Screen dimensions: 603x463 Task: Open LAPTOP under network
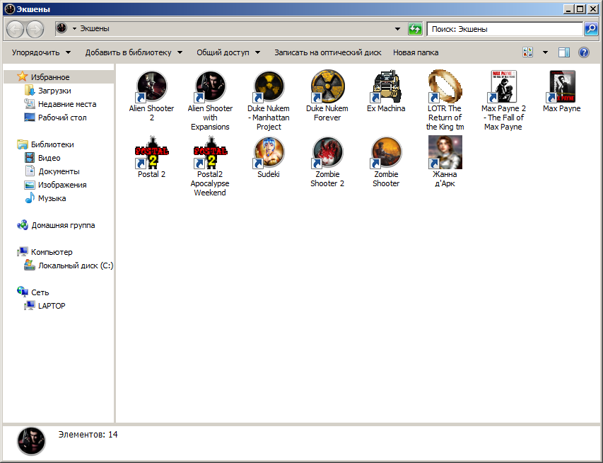point(52,306)
